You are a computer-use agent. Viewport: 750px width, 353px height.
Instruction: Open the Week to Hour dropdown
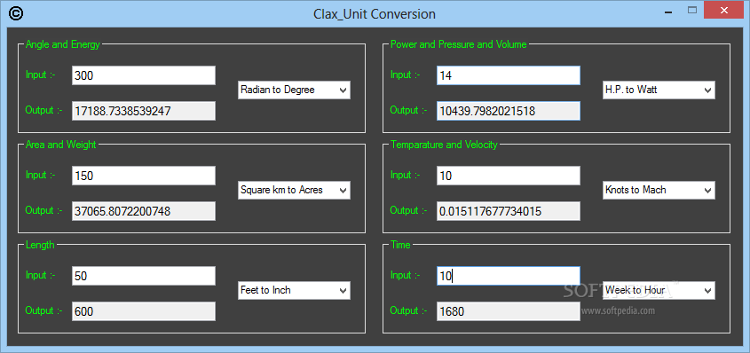pyautogui.click(x=659, y=290)
